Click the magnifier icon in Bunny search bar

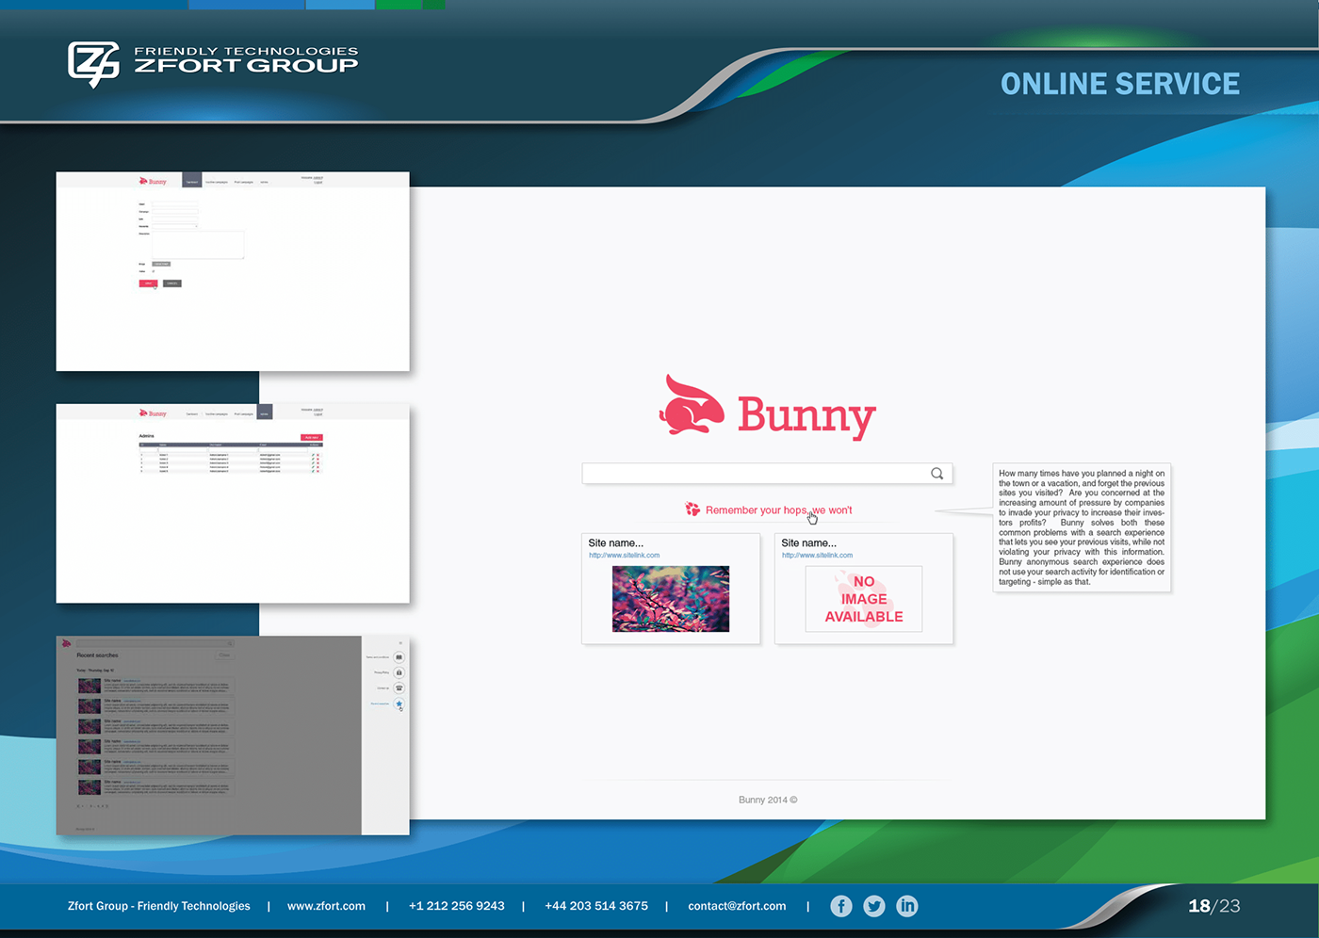point(936,474)
